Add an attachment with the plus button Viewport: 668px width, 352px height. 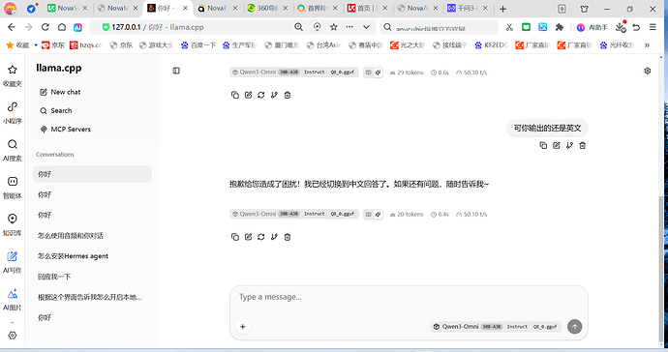(243, 327)
